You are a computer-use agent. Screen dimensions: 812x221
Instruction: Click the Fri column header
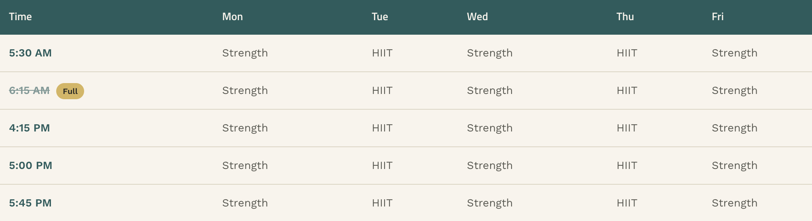(718, 17)
